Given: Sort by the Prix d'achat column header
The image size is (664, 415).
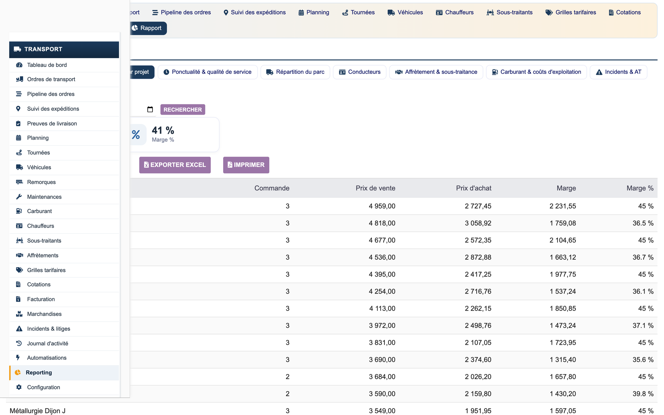Looking at the screenshot, I should pos(474,188).
